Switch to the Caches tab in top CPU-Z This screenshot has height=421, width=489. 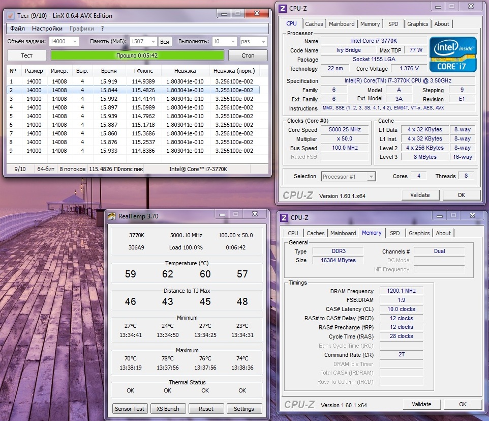(x=314, y=24)
